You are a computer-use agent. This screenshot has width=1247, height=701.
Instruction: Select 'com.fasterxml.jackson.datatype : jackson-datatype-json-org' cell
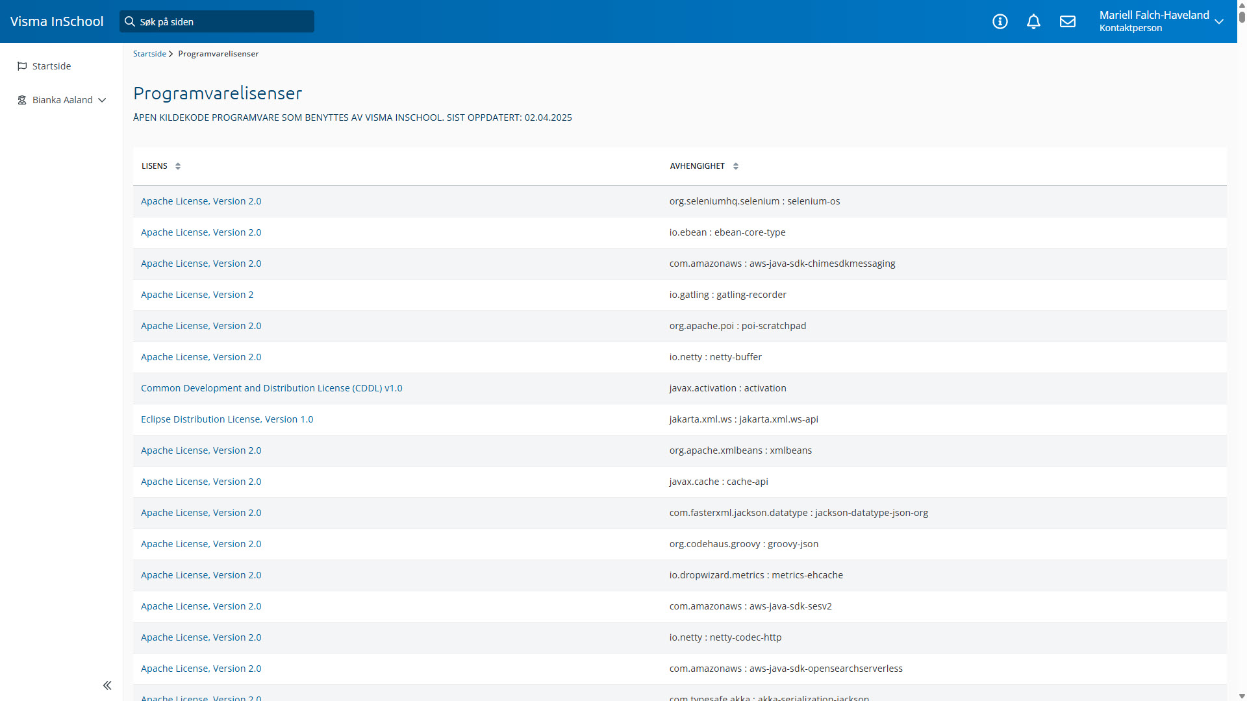click(x=798, y=513)
